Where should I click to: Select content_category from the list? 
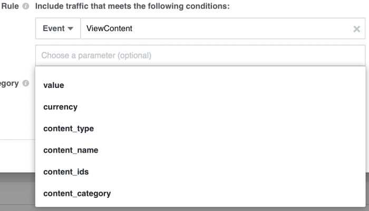pyautogui.click(x=77, y=193)
